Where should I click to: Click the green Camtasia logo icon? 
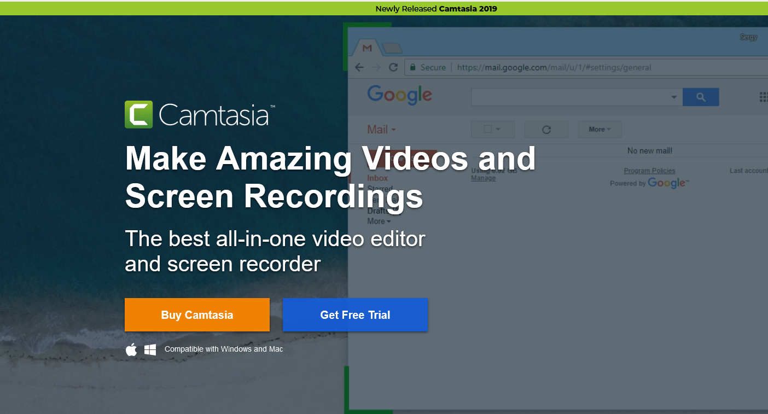pos(138,114)
